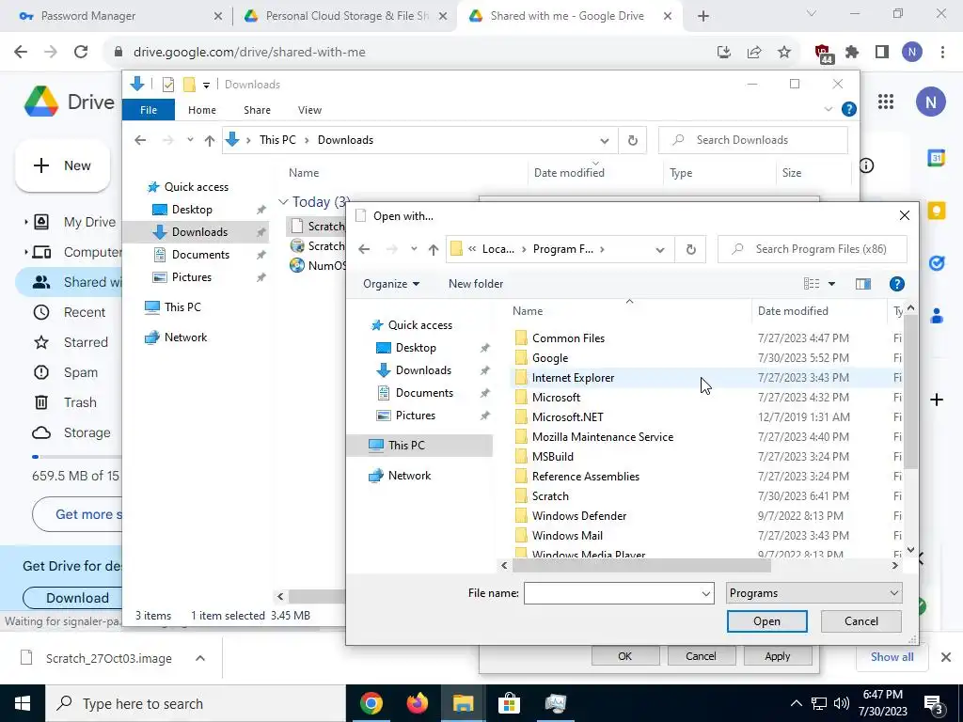Toggle the preview pane icon in dialog
The width and height of the screenshot is (963, 722).
coord(863,284)
